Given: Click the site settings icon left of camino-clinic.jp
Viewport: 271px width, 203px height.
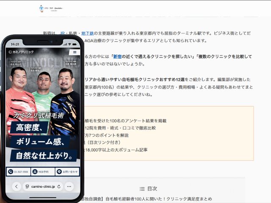Looking at the screenshot, I should pyautogui.click(x=27, y=187).
